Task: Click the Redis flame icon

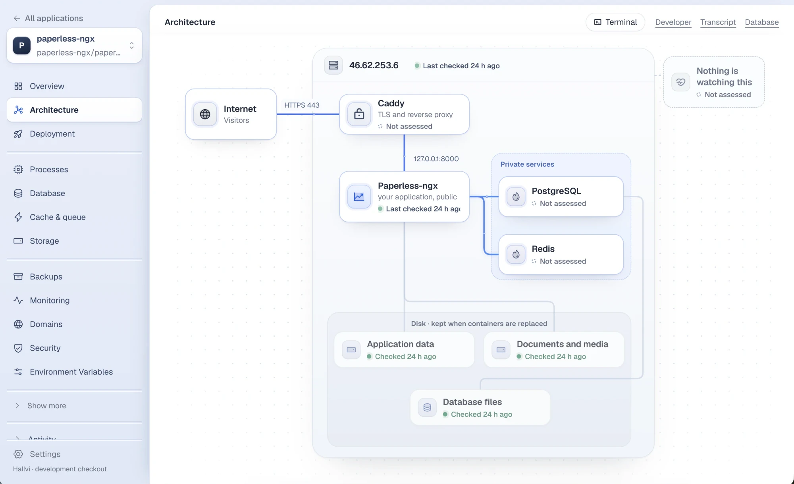Action: pos(516,255)
